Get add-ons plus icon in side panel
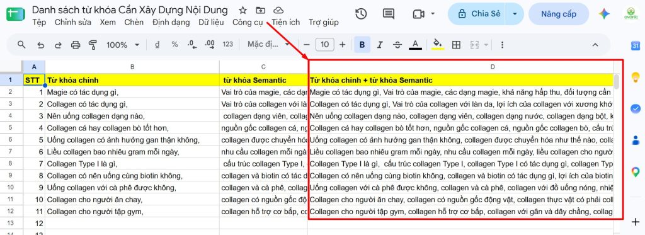Viewport: 645px width, 235px height. click(636, 222)
